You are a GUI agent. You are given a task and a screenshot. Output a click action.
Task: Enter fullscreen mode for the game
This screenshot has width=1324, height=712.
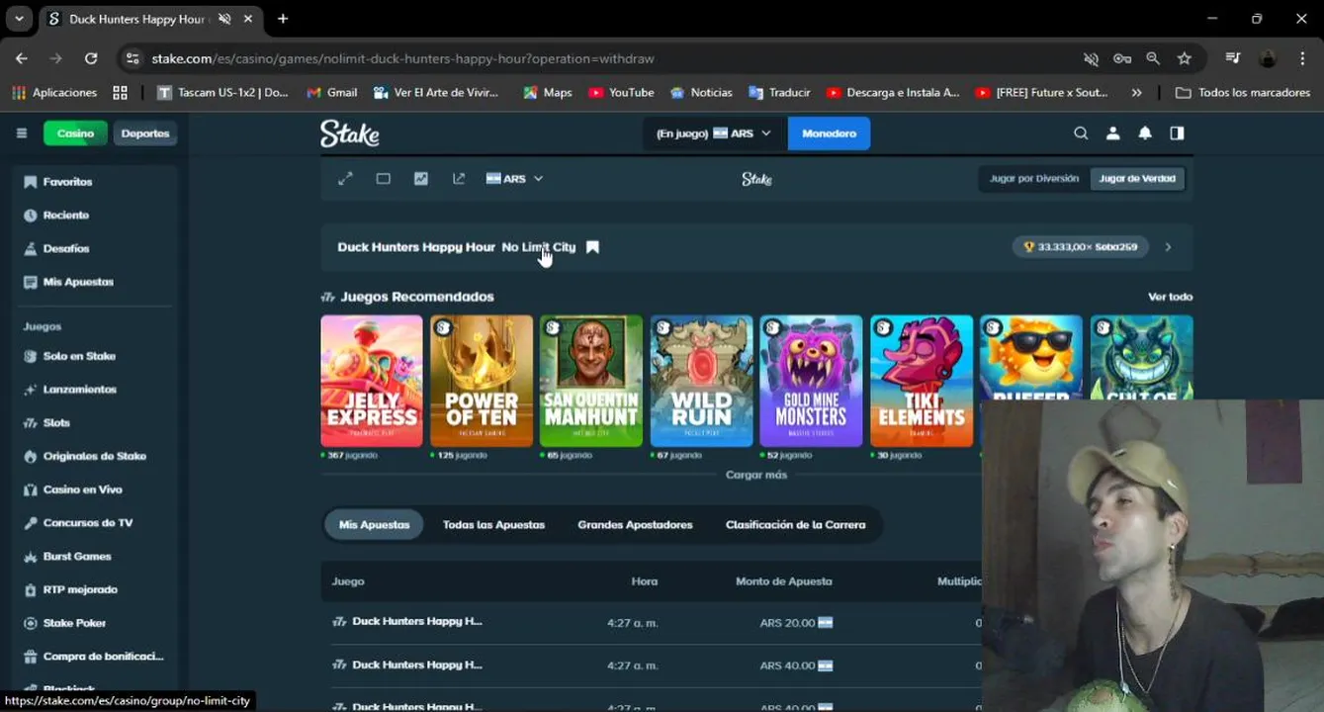coord(345,179)
